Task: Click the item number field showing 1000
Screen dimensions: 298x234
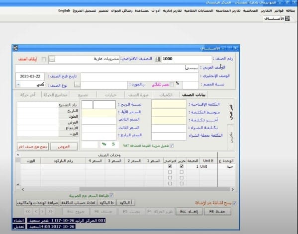Action: (187, 59)
